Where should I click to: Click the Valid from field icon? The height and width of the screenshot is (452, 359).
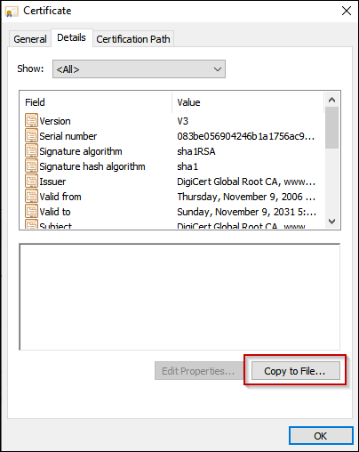(31, 196)
